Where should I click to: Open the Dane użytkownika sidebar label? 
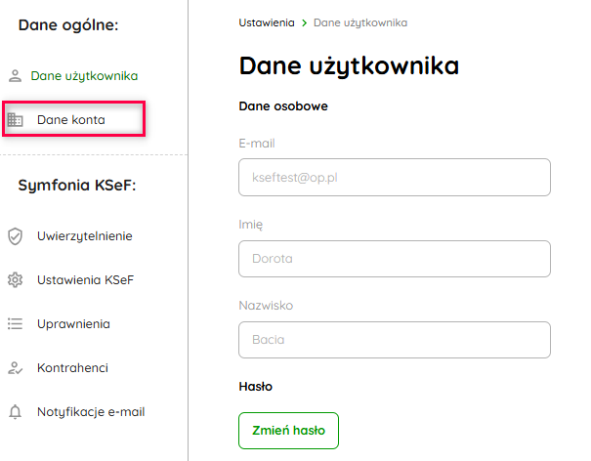tap(84, 75)
